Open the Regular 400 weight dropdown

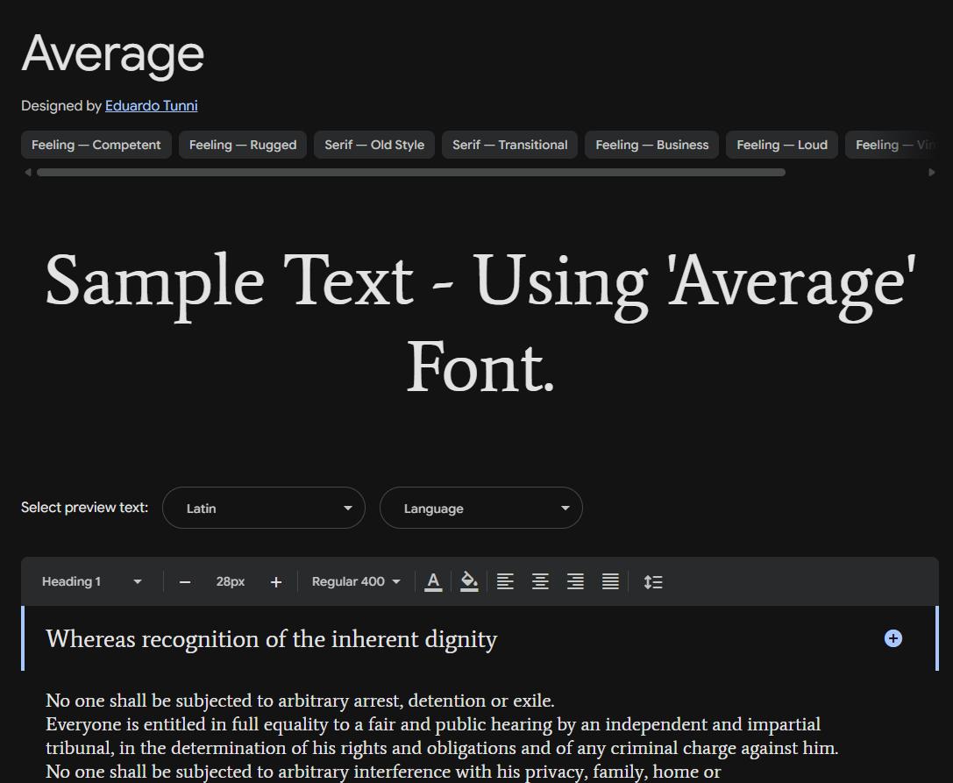click(356, 582)
